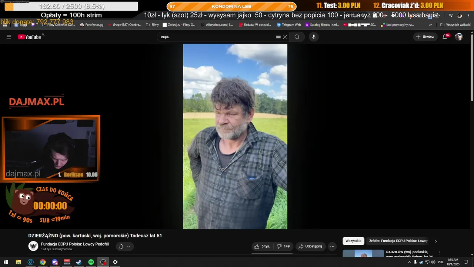474x267 pixels.
Task: Open the Katalog filmów i seri... bookmark
Action: (322, 25)
